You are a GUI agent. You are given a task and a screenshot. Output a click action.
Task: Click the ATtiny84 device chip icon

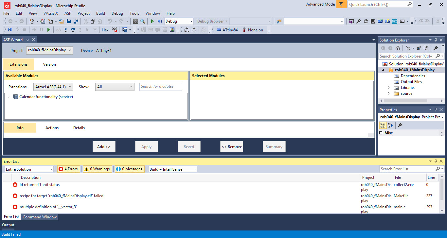click(219, 30)
